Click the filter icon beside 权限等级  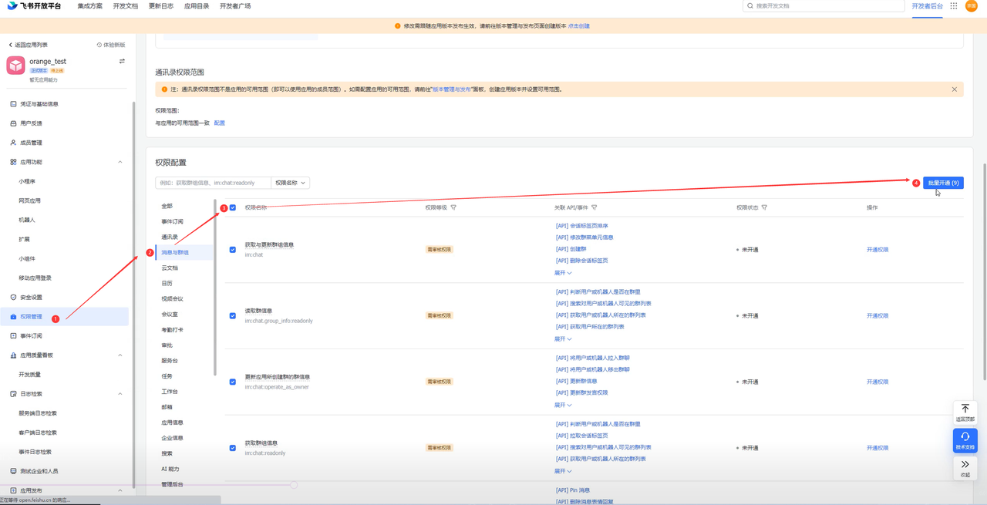tap(453, 207)
